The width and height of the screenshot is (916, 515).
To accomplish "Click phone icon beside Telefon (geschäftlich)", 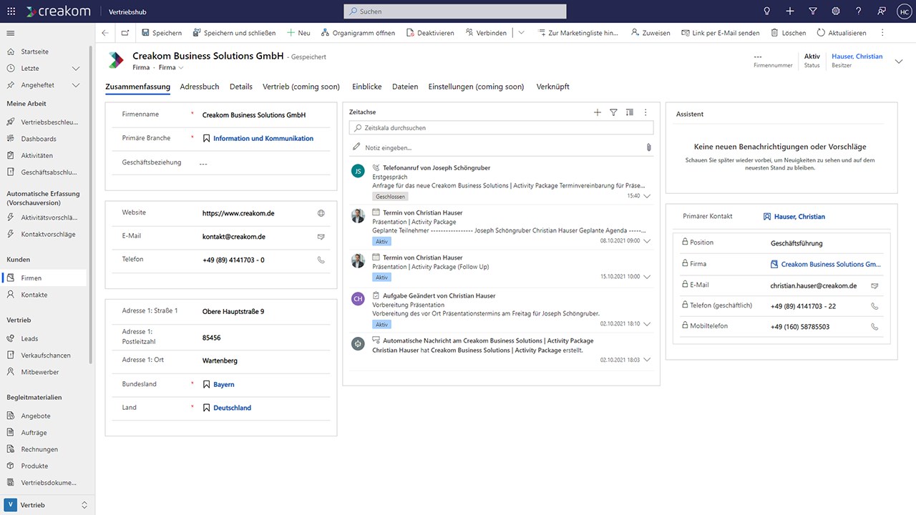I will click(874, 306).
